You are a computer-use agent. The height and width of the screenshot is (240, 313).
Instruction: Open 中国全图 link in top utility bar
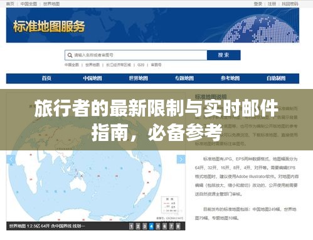click(x=29, y=4)
